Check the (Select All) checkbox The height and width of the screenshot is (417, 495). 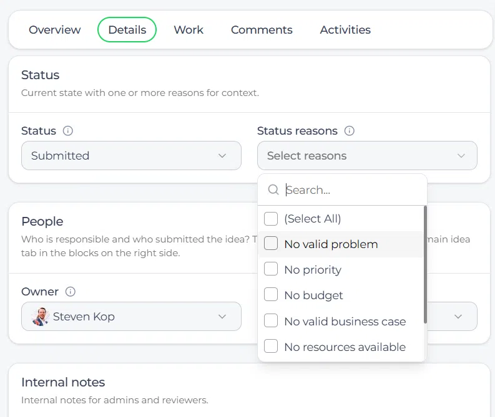(x=271, y=218)
